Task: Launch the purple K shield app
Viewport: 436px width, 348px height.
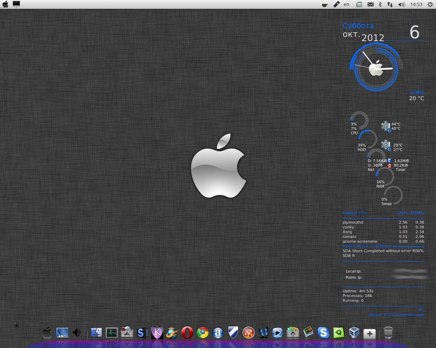Action: pyautogui.click(x=157, y=332)
